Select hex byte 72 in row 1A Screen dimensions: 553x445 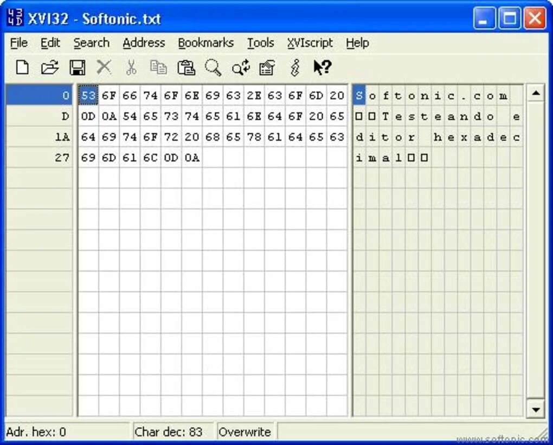tap(171, 137)
